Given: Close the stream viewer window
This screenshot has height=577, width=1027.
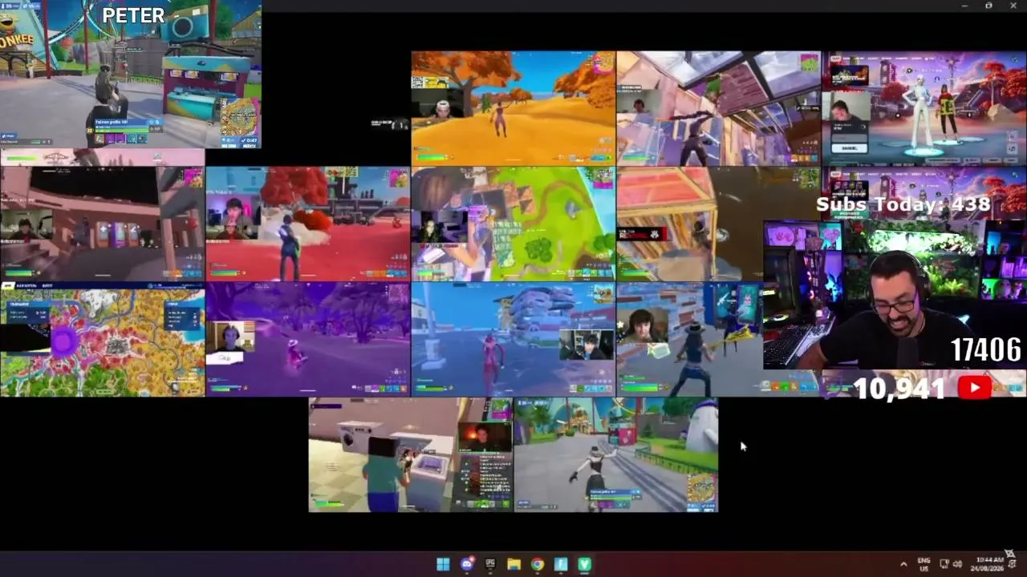Looking at the screenshot, I should [1013, 6].
